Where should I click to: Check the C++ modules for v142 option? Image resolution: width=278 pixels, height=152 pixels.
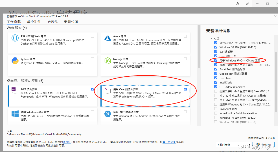216,100
